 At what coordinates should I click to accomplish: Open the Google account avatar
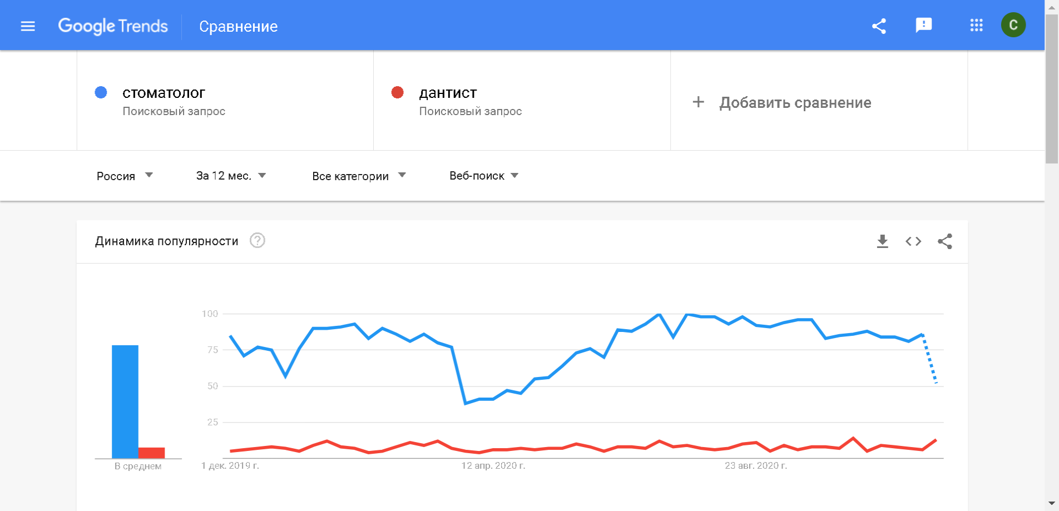click(1013, 25)
